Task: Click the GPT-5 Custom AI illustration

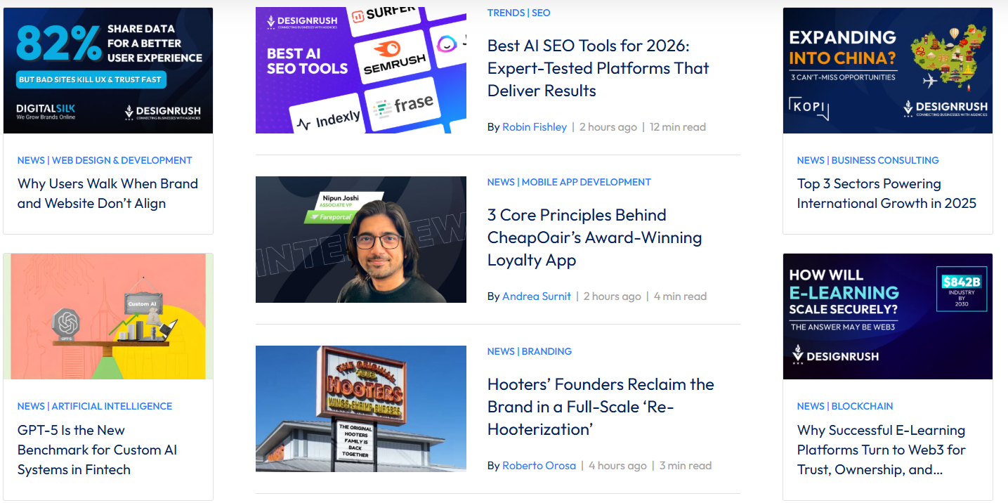Action: point(108,316)
